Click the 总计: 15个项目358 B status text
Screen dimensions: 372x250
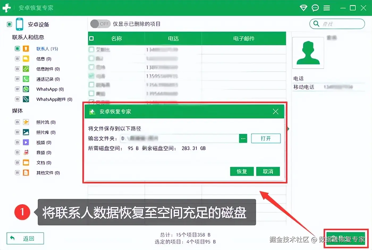point(185,235)
